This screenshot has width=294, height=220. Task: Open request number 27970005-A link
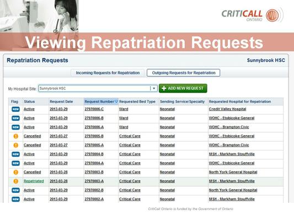tap(94, 145)
